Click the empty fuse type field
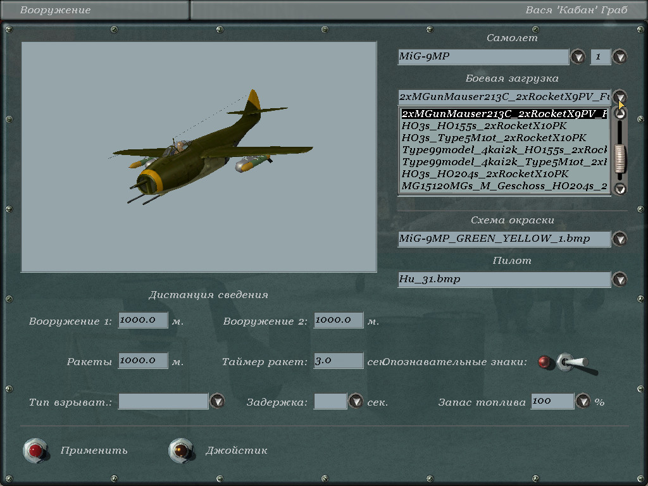648x486 pixels. click(163, 401)
